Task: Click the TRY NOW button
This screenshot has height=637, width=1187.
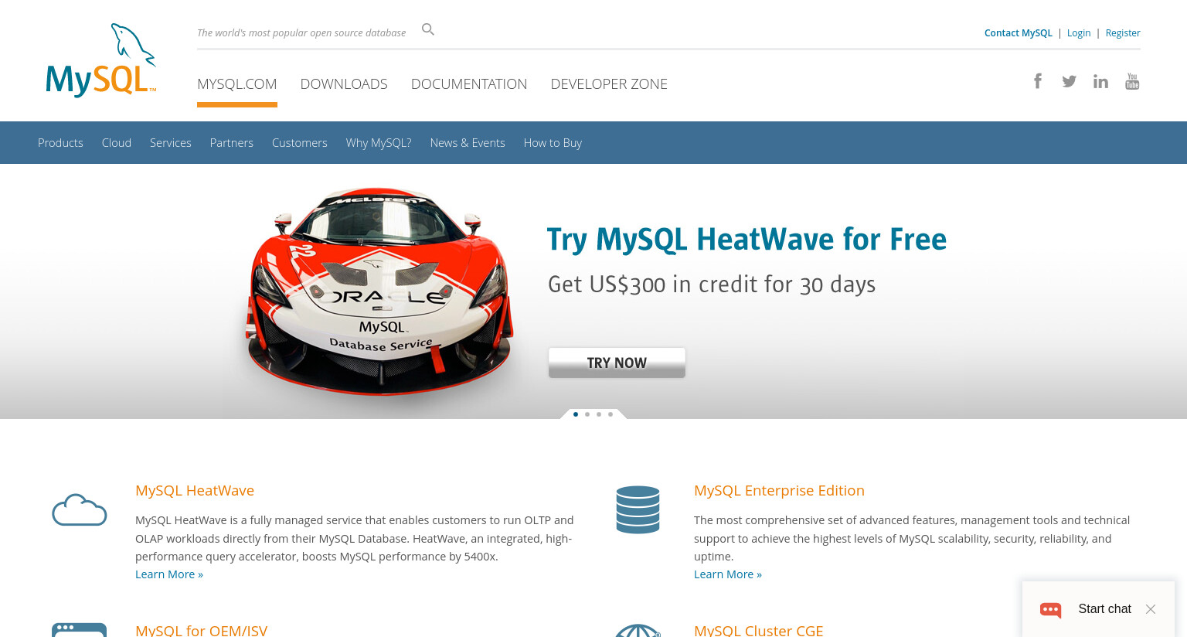Action: pyautogui.click(x=617, y=363)
